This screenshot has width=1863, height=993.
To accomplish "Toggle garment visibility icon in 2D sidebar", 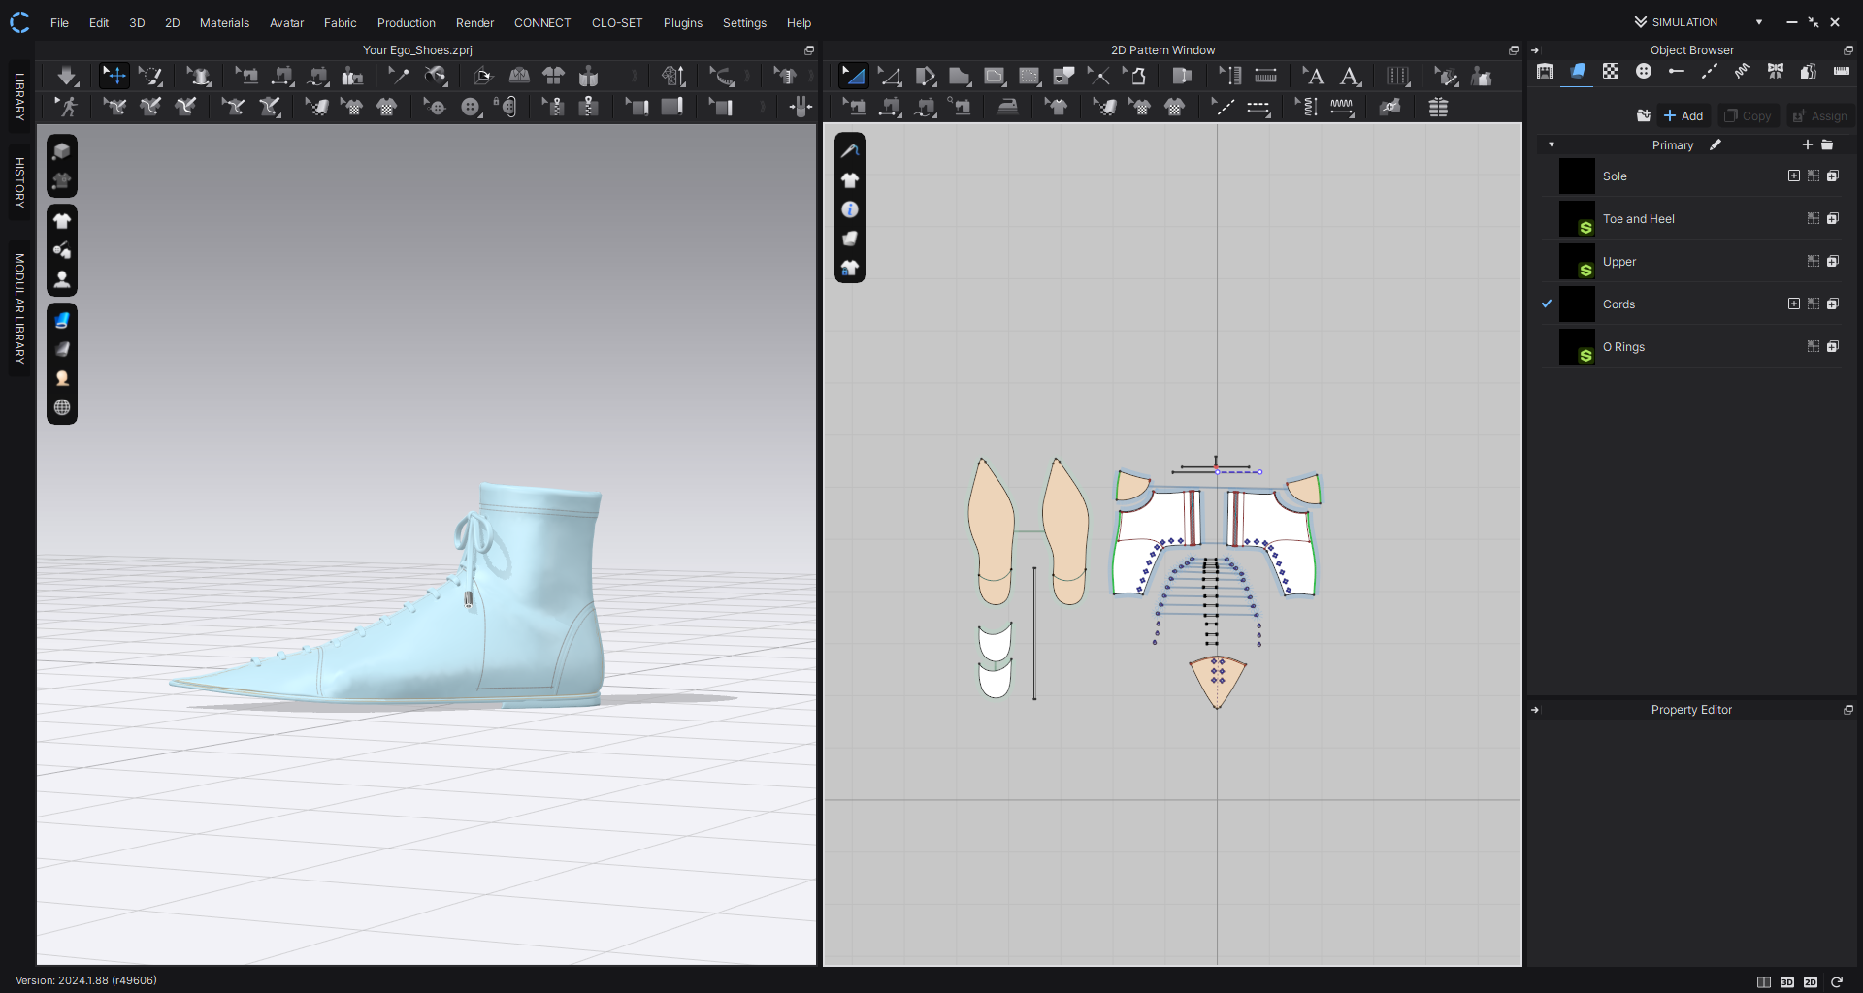I will pos(850,180).
